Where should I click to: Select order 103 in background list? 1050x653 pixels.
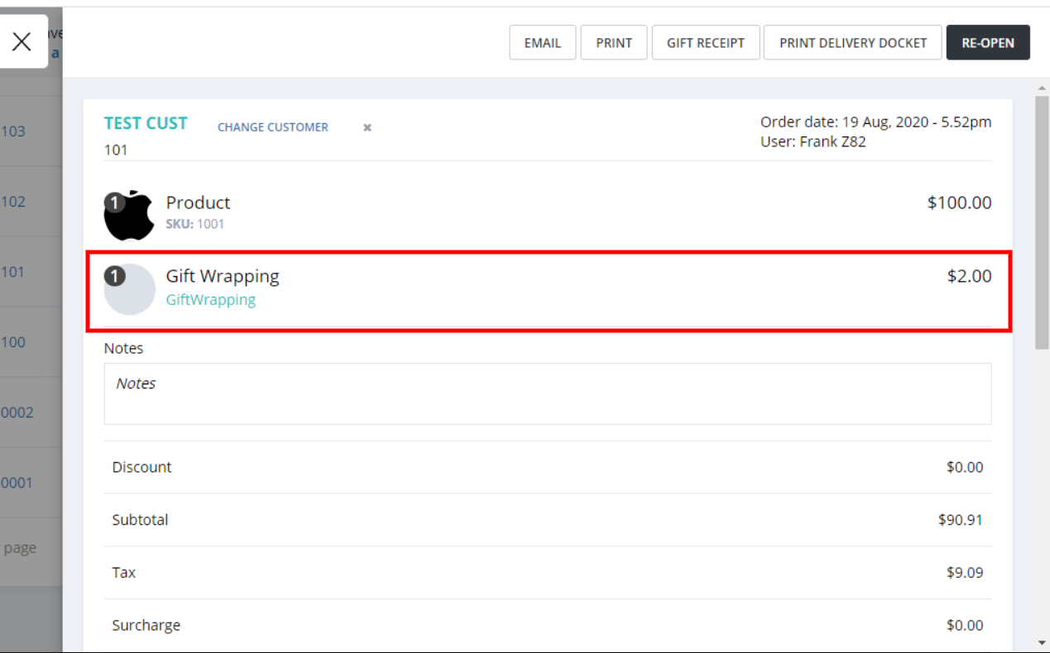[13, 131]
